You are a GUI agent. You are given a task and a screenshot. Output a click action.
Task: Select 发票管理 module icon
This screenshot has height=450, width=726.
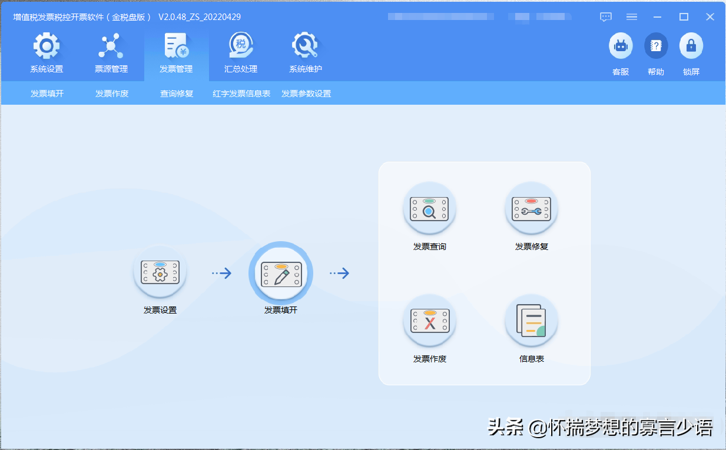(x=176, y=46)
